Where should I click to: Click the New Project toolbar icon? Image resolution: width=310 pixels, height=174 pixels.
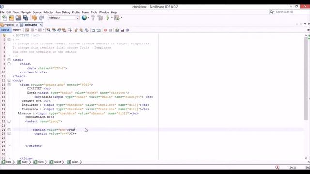[x=12, y=18]
